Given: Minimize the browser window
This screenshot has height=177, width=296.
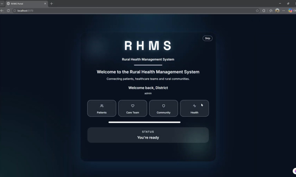Looking at the screenshot, I should (x=280, y=3).
